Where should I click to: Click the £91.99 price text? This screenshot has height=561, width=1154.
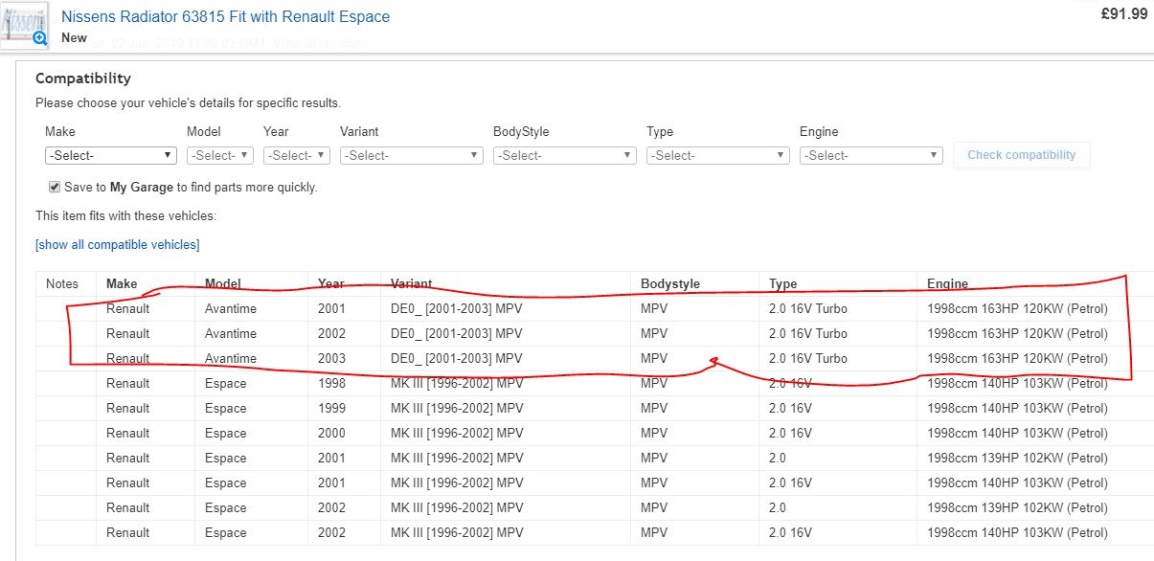point(1124,13)
